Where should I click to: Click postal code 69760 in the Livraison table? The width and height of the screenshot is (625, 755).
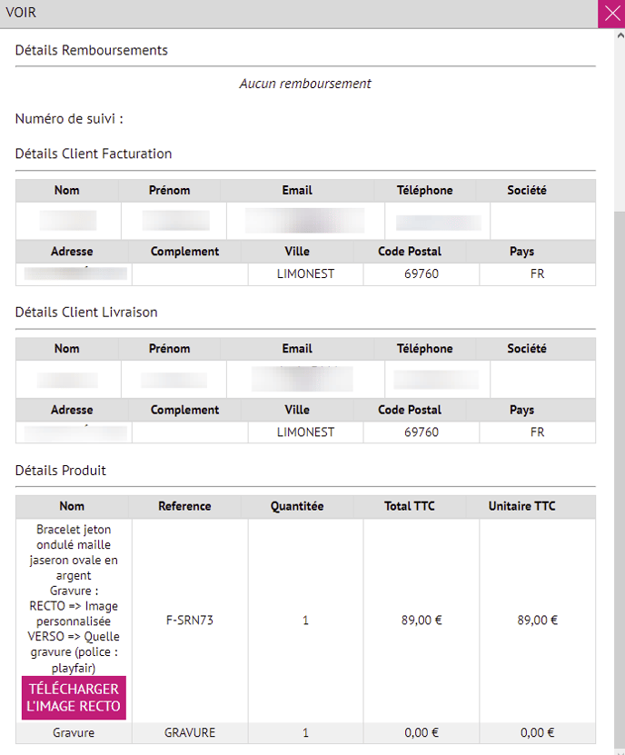(x=421, y=432)
